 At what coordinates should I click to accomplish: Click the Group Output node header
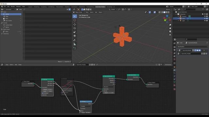coord(153,83)
